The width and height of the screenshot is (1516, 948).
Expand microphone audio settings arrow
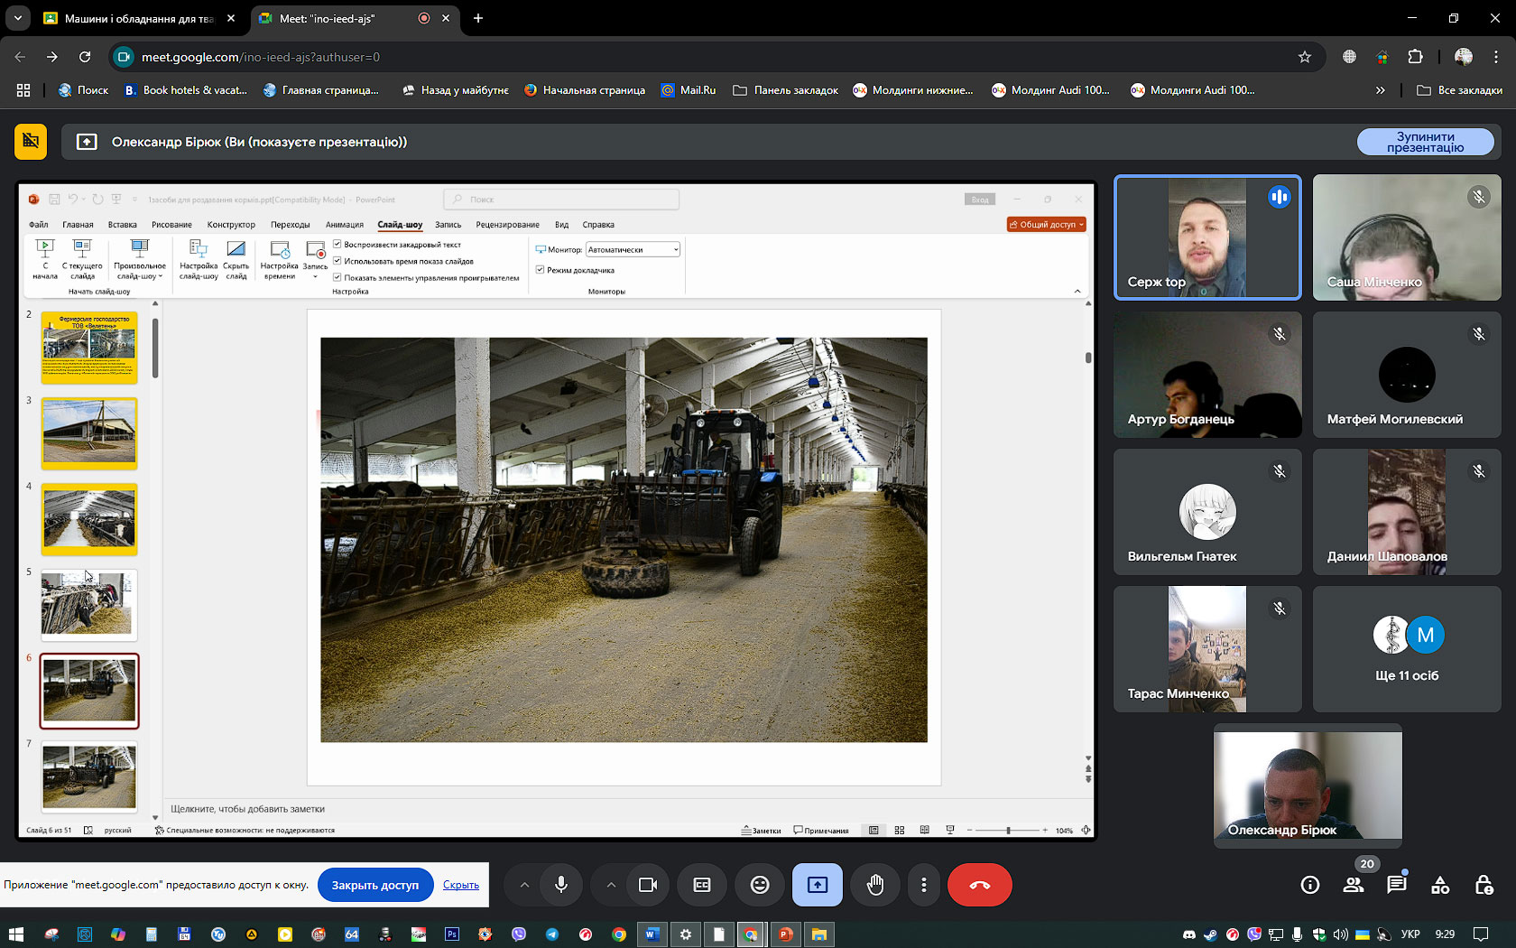click(x=524, y=885)
